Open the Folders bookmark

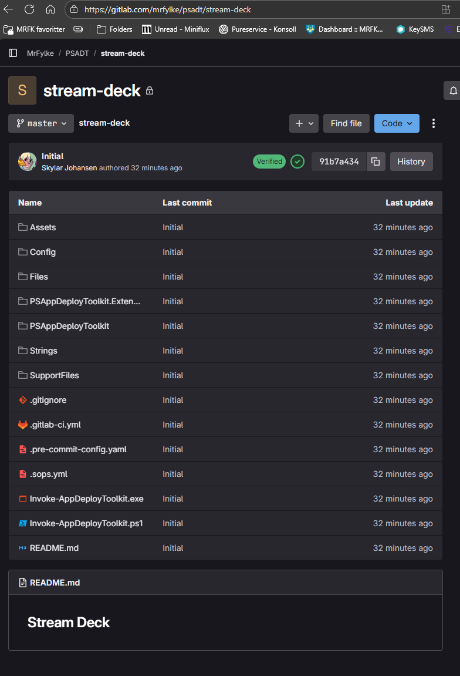(114, 29)
